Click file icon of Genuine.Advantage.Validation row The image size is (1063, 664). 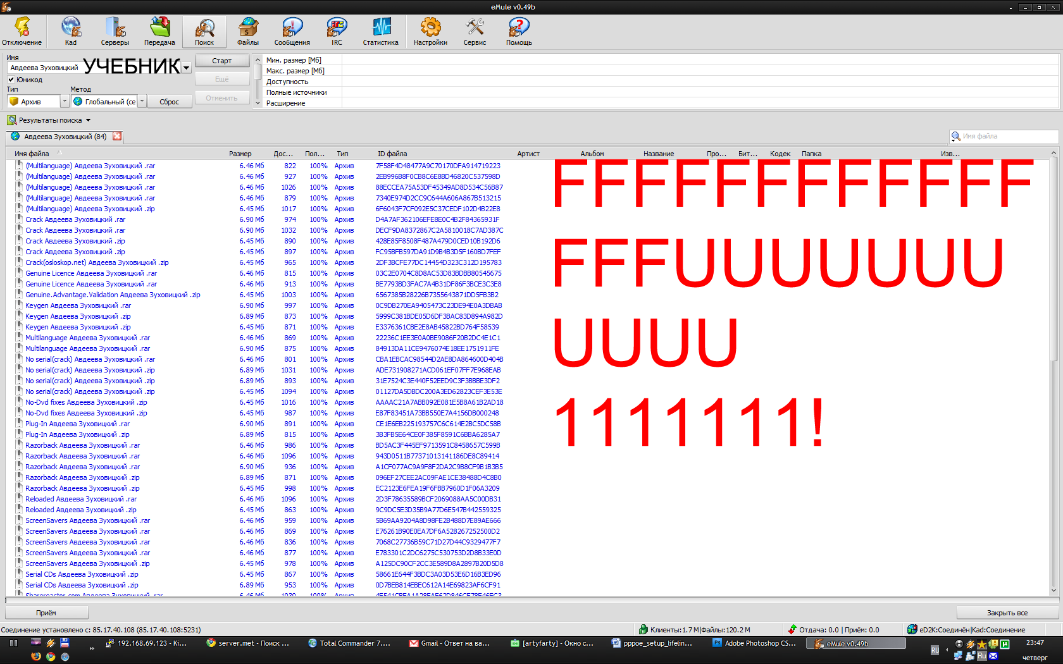(19, 294)
